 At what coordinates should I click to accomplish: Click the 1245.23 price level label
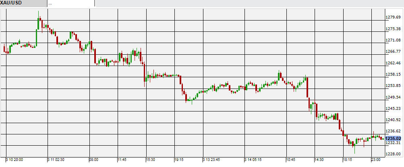pyautogui.click(x=394, y=109)
